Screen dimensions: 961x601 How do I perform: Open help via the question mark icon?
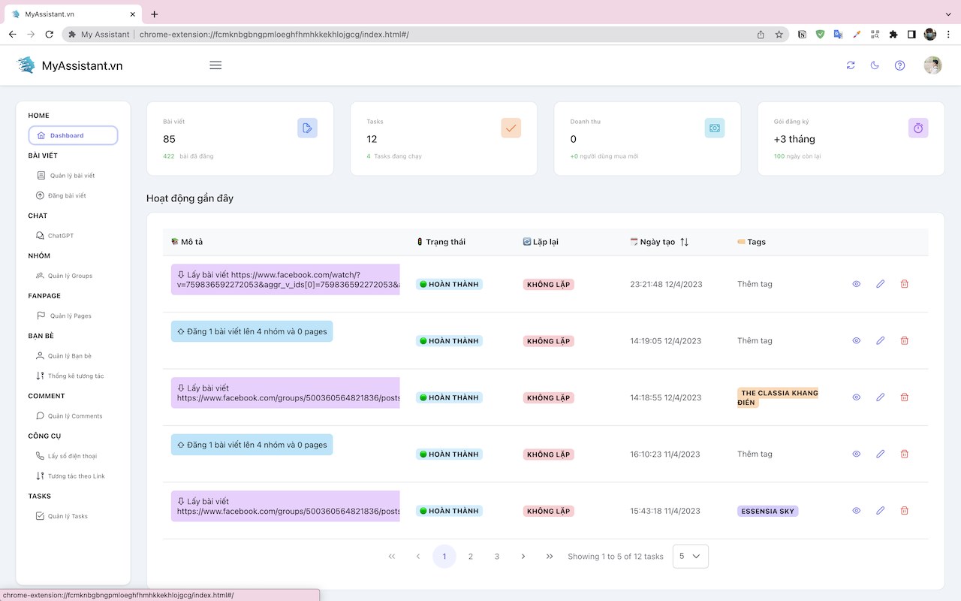coord(899,65)
